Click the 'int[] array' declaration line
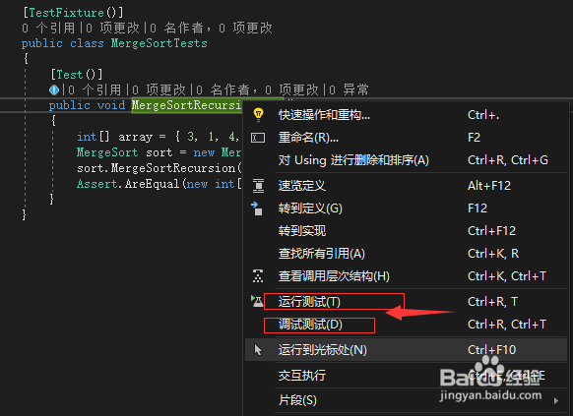Image resolution: width=573 pixels, height=416 pixels. [x=158, y=137]
